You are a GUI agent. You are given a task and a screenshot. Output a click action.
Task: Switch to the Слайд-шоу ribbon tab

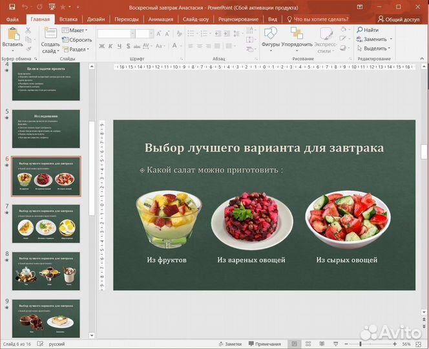tap(196, 19)
